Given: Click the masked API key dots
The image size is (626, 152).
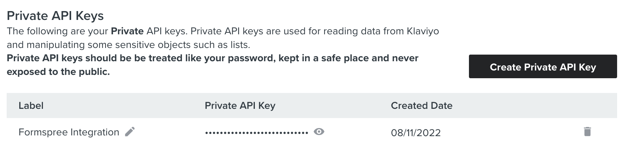Looking at the screenshot, I should click(x=256, y=132).
